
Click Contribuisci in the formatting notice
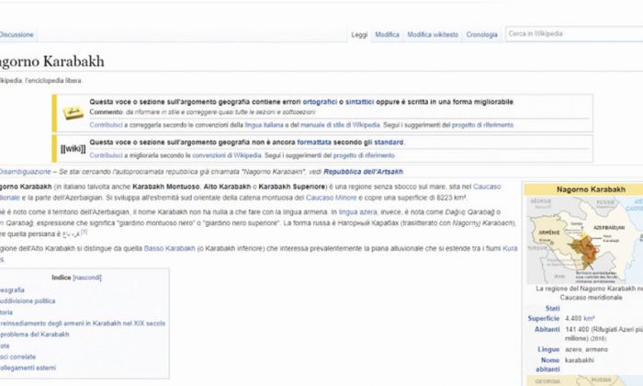pos(106,155)
